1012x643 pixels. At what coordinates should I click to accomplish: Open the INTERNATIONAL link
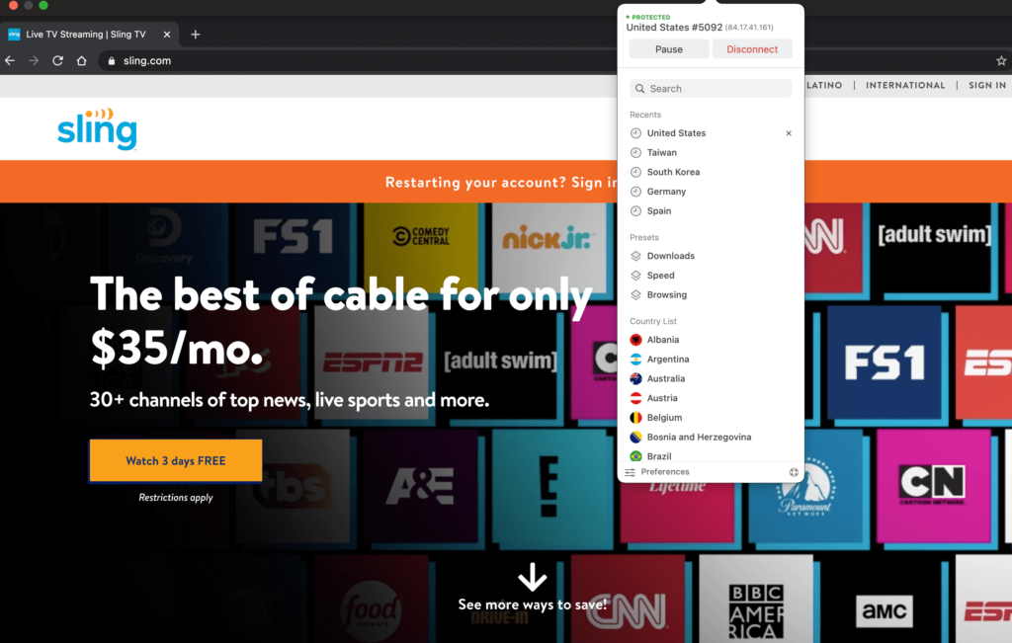pyautogui.click(x=905, y=85)
